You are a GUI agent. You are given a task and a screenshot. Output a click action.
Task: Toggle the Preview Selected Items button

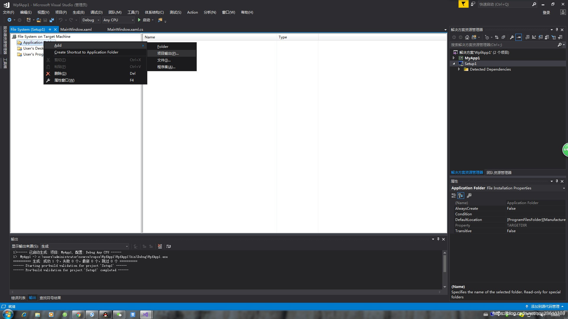pyautogui.click(x=519, y=37)
